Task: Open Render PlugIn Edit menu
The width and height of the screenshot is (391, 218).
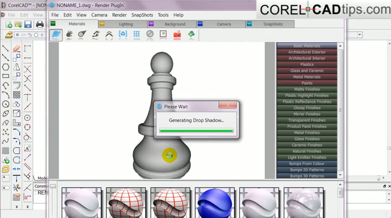Action: 67,15
